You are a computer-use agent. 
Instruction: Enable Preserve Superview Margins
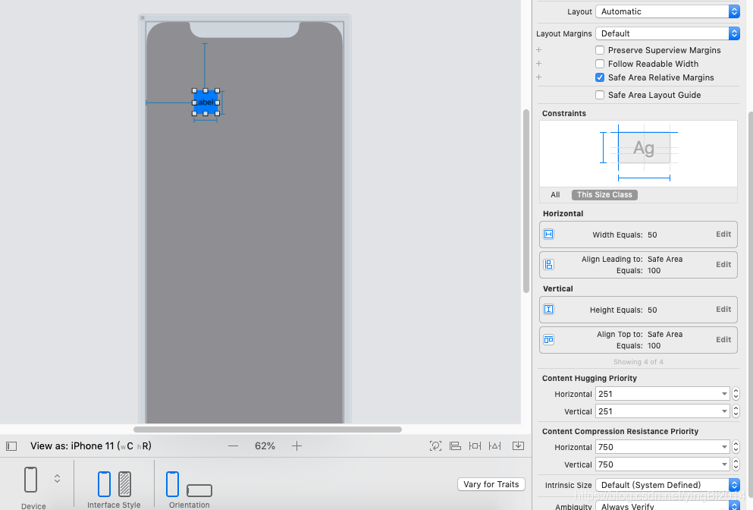[x=600, y=50]
